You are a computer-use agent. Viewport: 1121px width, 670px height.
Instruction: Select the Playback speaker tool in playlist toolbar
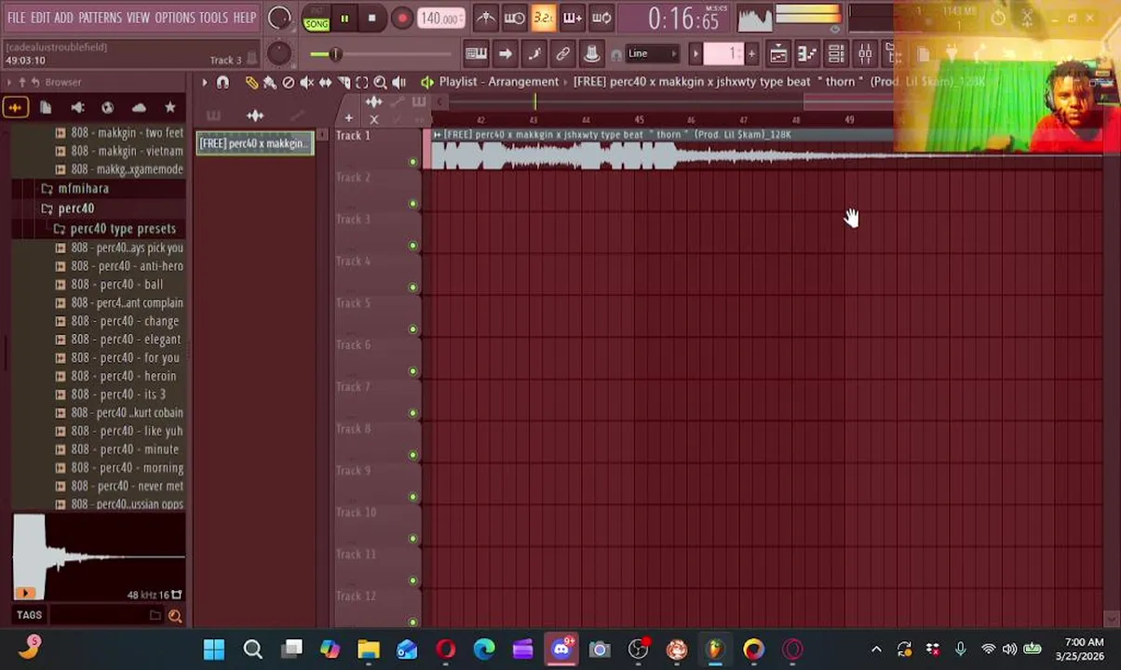(x=398, y=83)
